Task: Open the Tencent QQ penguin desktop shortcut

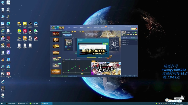Action: pyautogui.click(x=30, y=32)
